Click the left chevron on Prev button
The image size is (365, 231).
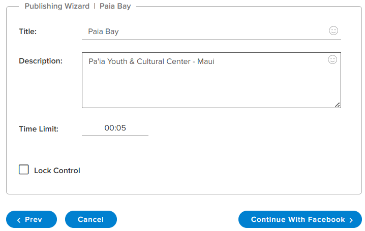pyautogui.click(x=19, y=220)
